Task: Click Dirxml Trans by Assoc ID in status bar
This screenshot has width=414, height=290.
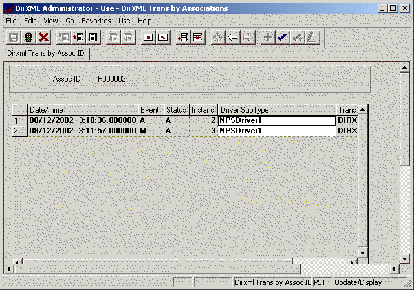Action: coord(273,283)
